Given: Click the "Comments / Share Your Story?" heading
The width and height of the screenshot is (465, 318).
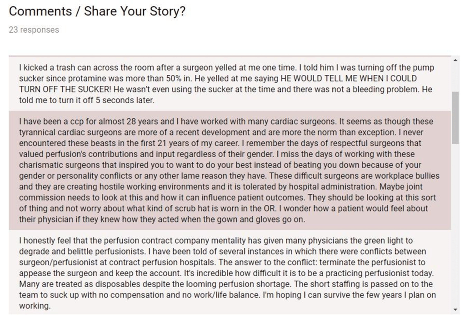Looking at the screenshot, I should (97, 11).
